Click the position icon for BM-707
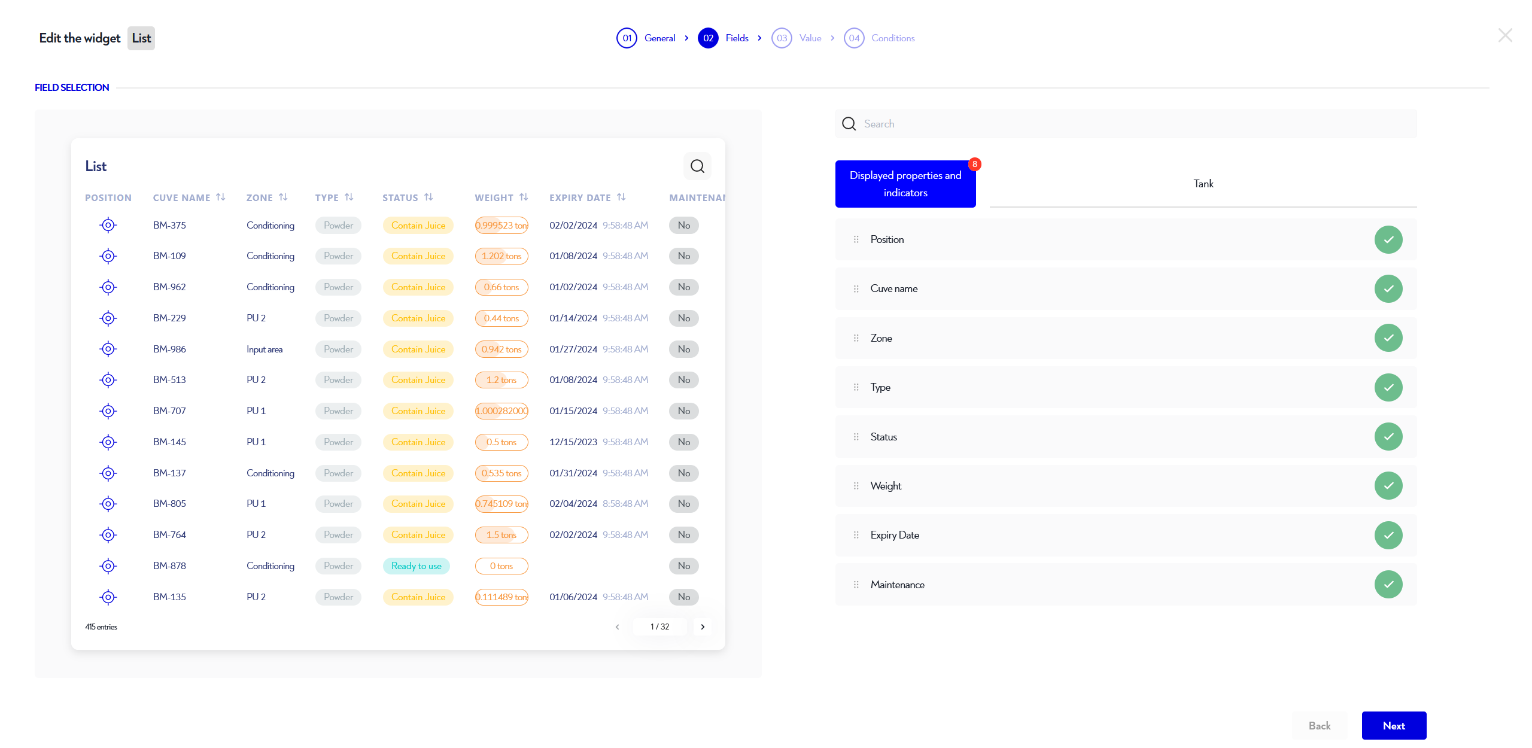Viewport: 1532px width, 748px height. 107,410
